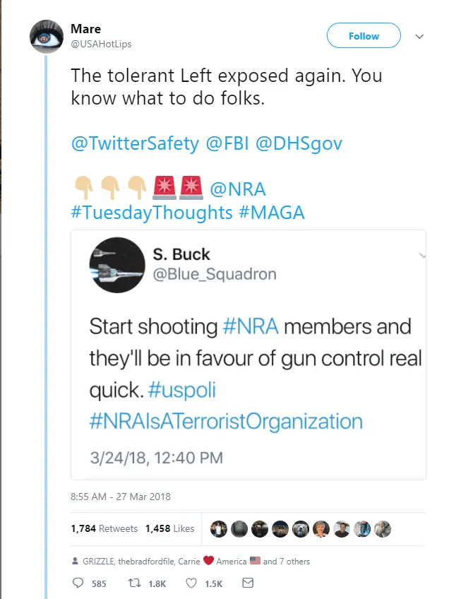Screen dimensions: 449x599
Task: Click the reply speech bubble icon
Action: (79, 583)
